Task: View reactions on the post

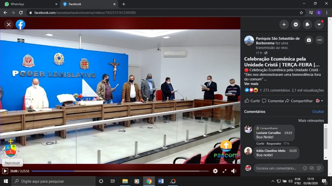Action: pyautogui.click(x=251, y=90)
